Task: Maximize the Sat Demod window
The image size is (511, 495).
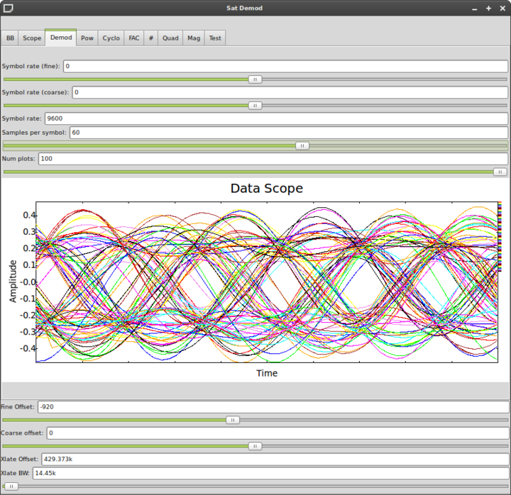Action: coord(488,8)
